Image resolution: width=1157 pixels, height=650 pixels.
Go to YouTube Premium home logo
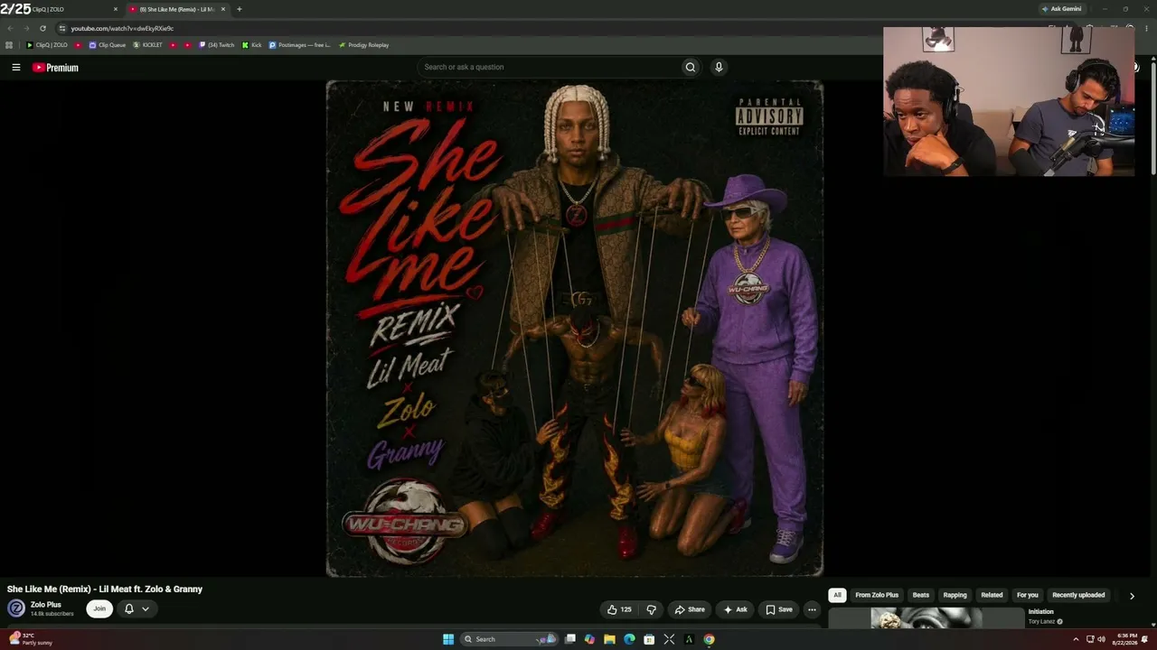56,68
